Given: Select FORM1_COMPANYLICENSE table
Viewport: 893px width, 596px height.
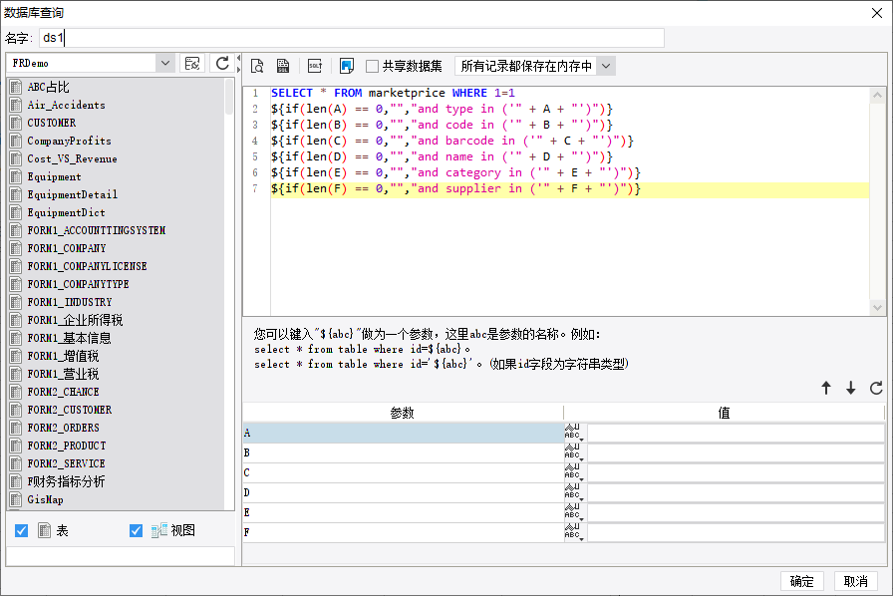Looking at the screenshot, I should (87, 266).
